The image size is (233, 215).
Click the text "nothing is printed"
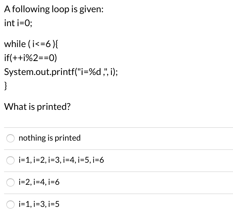tap(49, 138)
